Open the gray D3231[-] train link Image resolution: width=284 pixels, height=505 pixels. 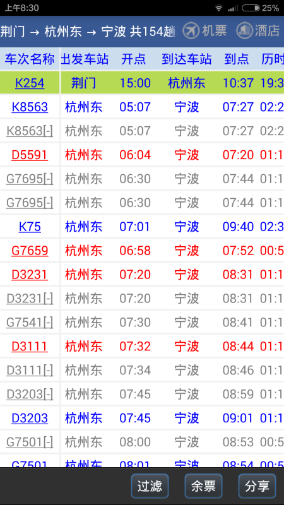click(x=30, y=299)
